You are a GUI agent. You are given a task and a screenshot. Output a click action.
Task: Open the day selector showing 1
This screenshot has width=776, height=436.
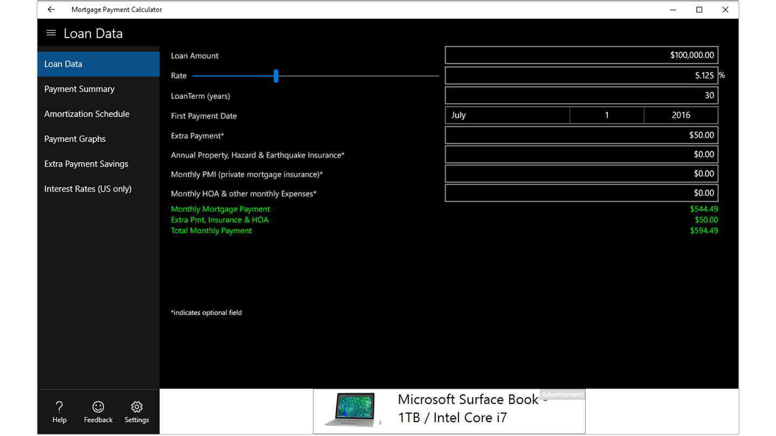[607, 115]
